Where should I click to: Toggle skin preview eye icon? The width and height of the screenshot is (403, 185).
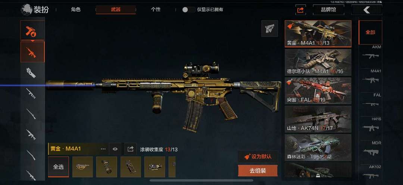point(115,149)
